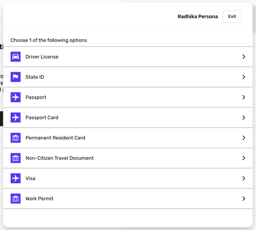256x230 pixels.
Task: Click the Work Permit row chevron
Action: (x=244, y=199)
